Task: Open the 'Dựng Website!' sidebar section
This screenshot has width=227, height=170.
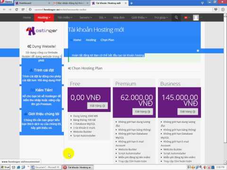Action: pyautogui.click(x=42, y=46)
